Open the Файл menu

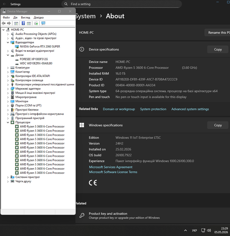click(6, 18)
